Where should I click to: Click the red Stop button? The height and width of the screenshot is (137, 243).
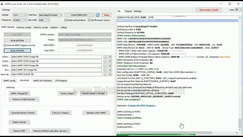[106, 15]
